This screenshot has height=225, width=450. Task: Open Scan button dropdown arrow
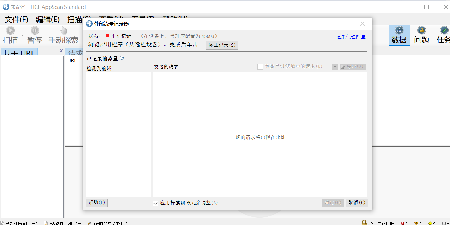tap(22, 36)
